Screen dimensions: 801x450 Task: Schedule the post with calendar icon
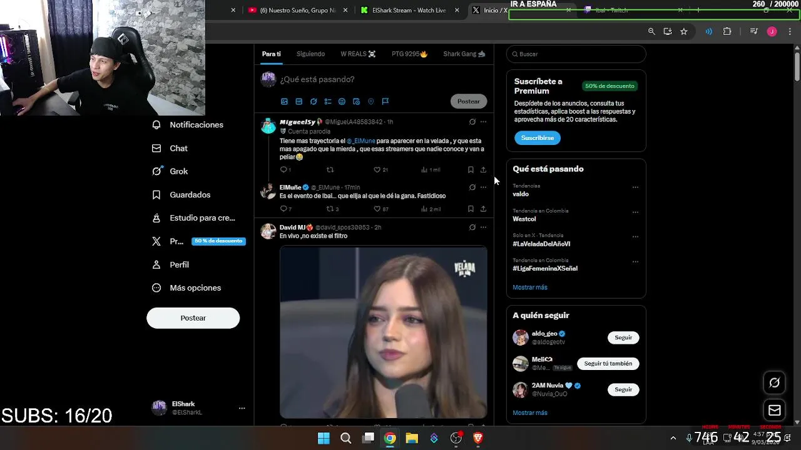(x=356, y=101)
